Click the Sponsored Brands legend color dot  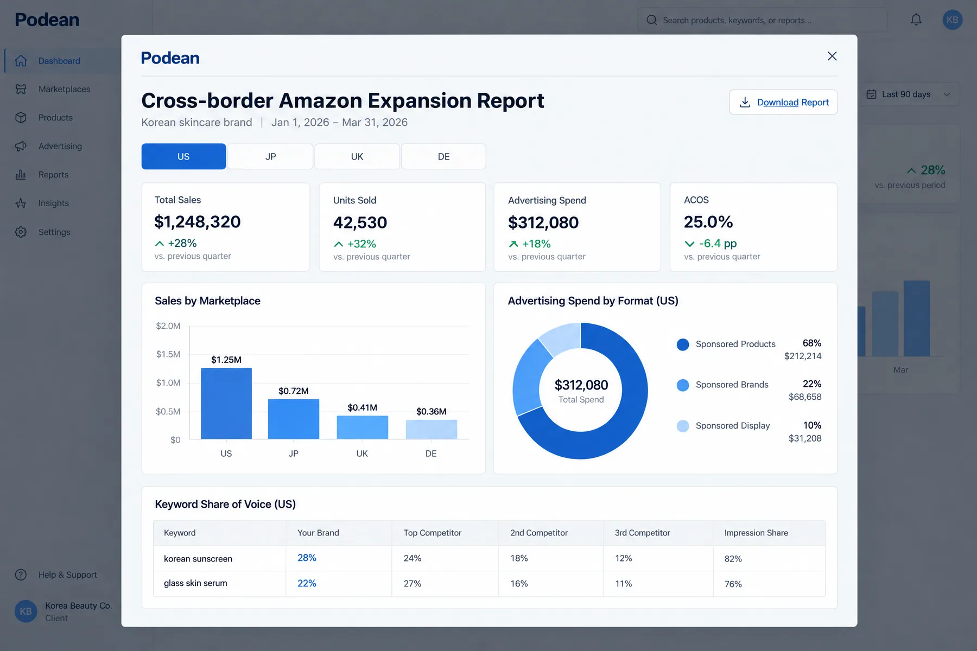[x=683, y=385]
